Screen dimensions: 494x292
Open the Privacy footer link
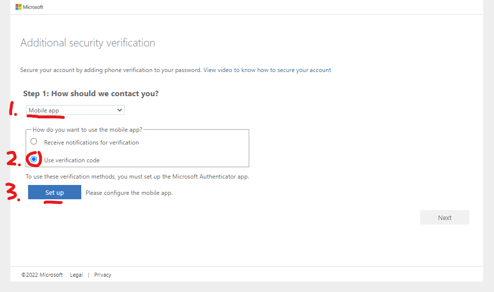(103, 275)
